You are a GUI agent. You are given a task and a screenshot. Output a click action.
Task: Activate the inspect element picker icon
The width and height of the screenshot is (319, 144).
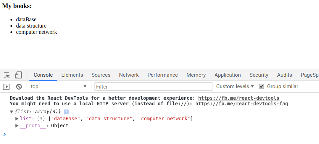click(7, 75)
